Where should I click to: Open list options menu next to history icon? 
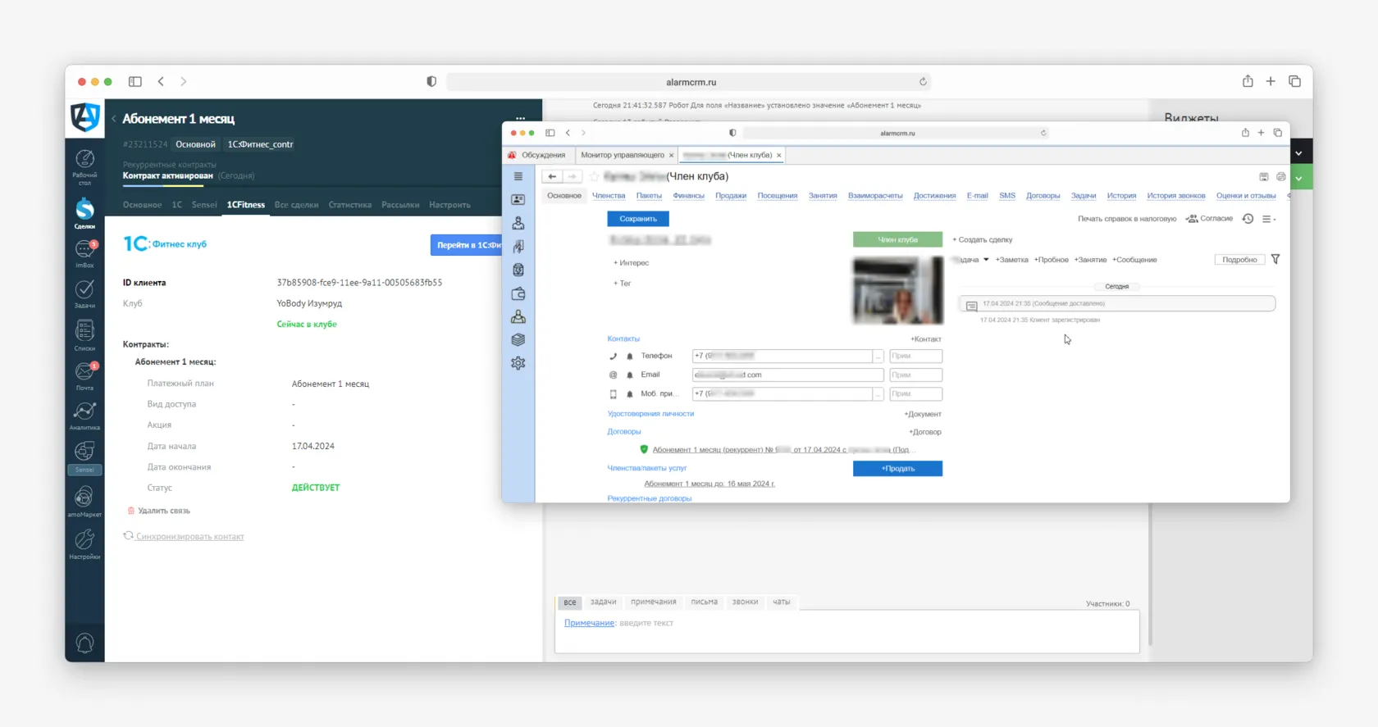click(1268, 219)
